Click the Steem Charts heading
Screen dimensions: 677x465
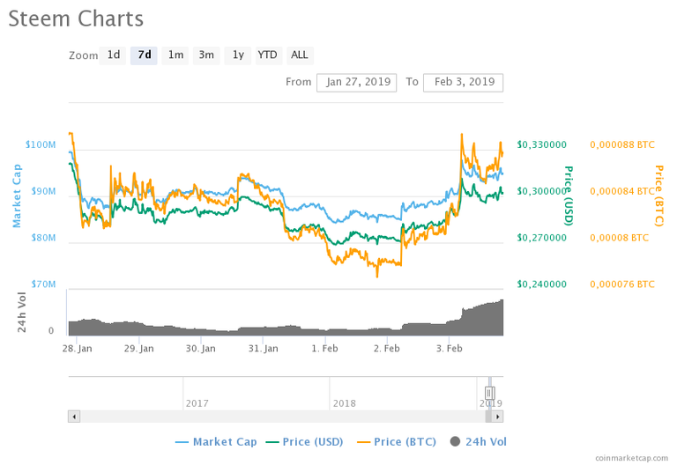pyautogui.click(x=76, y=19)
